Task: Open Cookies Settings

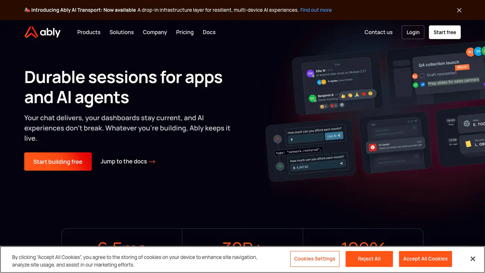Action: pos(315,259)
